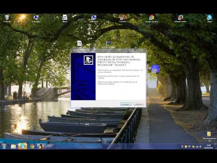Open the network status tray icon

(197, 147)
